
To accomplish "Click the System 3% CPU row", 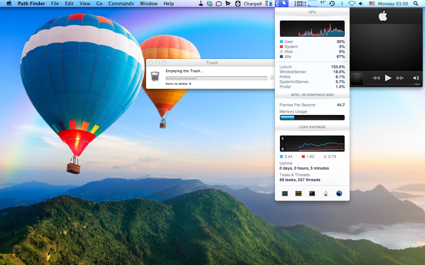I will coord(312,47).
